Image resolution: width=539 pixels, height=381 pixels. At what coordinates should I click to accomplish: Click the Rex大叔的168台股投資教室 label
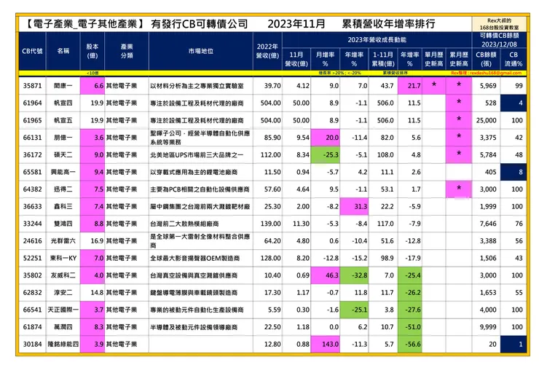(499, 24)
